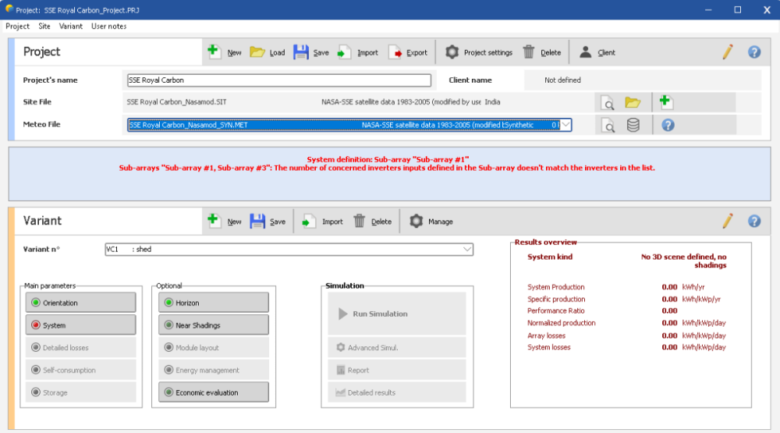Open the Variant panel help icon
Screen dimensions: 780x433
click(753, 222)
